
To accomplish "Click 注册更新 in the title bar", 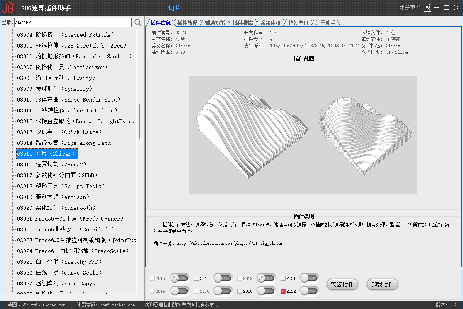I will point(410,8).
